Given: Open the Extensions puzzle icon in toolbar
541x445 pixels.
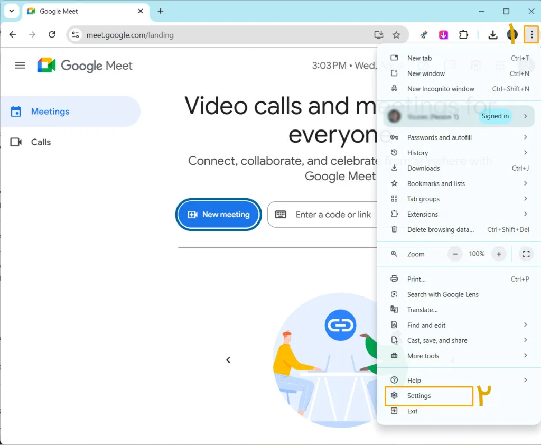Looking at the screenshot, I should pyautogui.click(x=463, y=35).
